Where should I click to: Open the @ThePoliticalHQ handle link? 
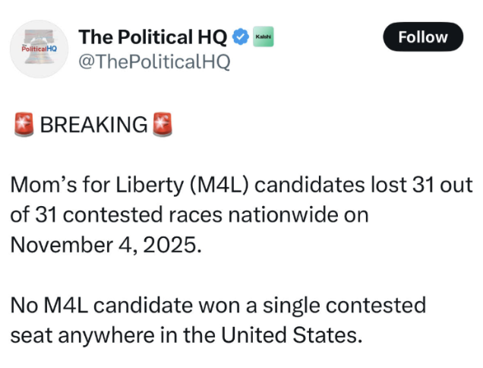click(x=154, y=62)
